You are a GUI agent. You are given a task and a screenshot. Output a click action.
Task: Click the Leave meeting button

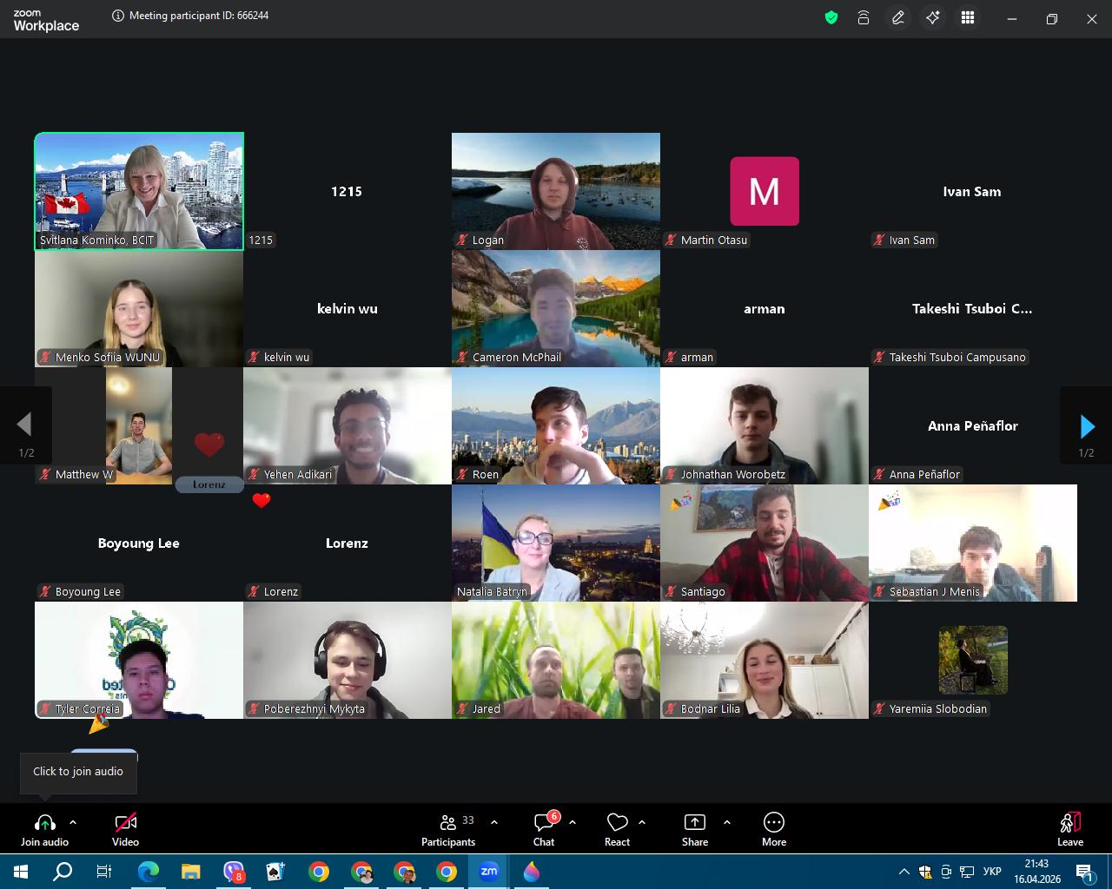pyautogui.click(x=1070, y=829)
